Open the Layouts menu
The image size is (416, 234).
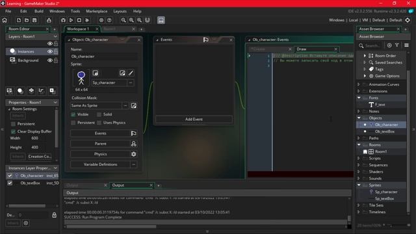120,12
